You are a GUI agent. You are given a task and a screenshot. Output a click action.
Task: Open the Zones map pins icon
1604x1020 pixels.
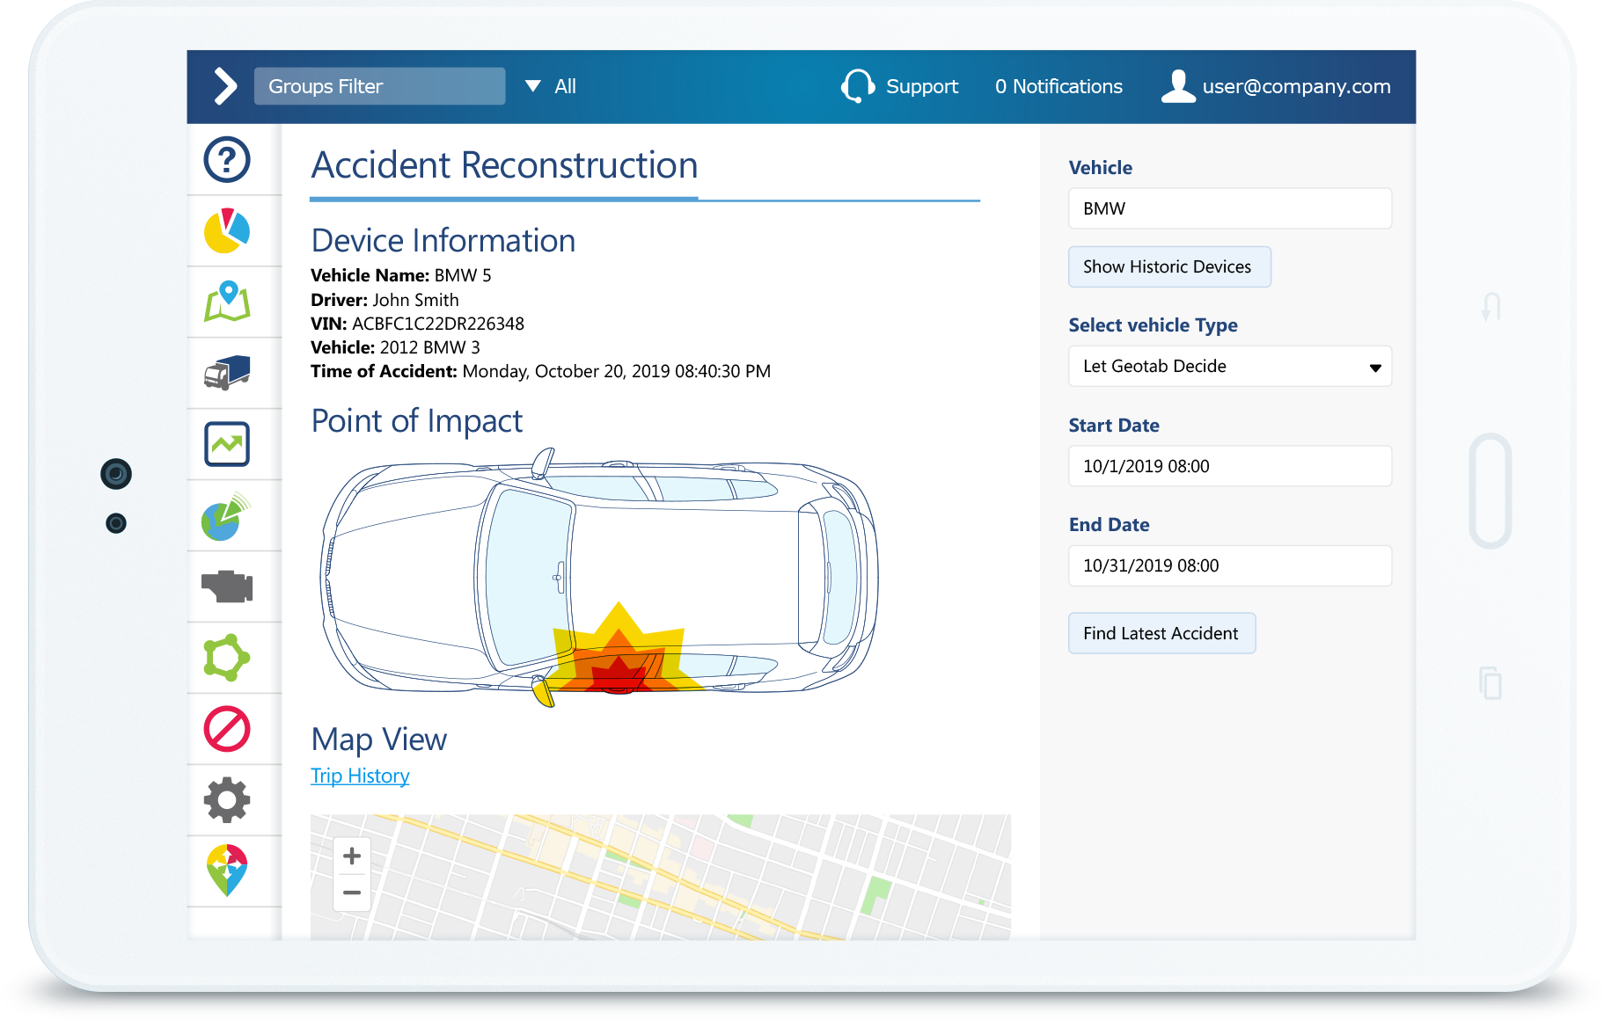click(227, 871)
